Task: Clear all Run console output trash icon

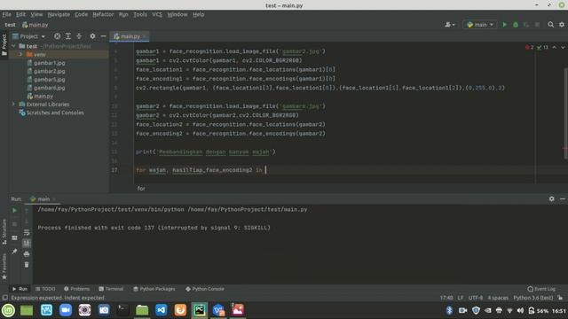Action: [x=27, y=265]
